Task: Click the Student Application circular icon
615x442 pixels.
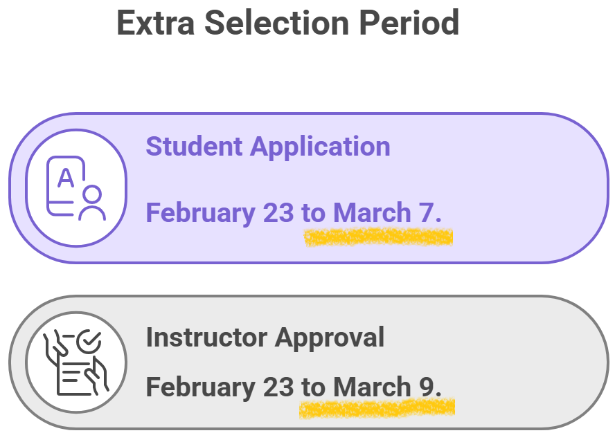Action: [76, 187]
